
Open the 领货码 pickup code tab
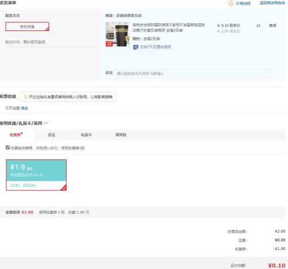click(x=121, y=135)
